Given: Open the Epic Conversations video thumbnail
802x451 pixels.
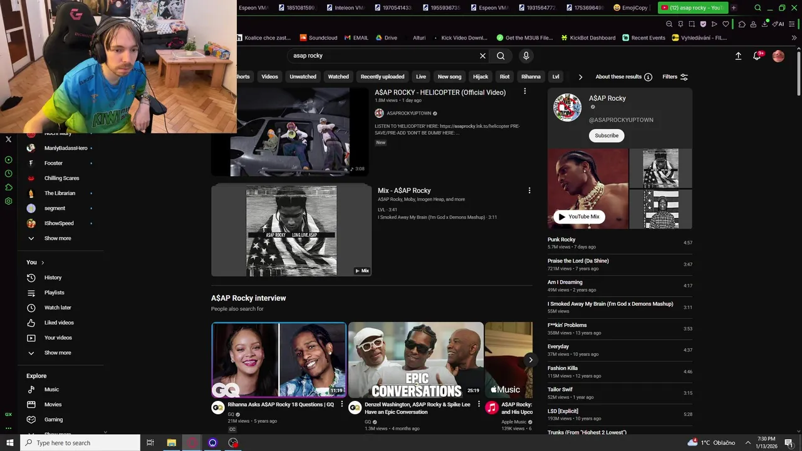Looking at the screenshot, I should [416, 360].
